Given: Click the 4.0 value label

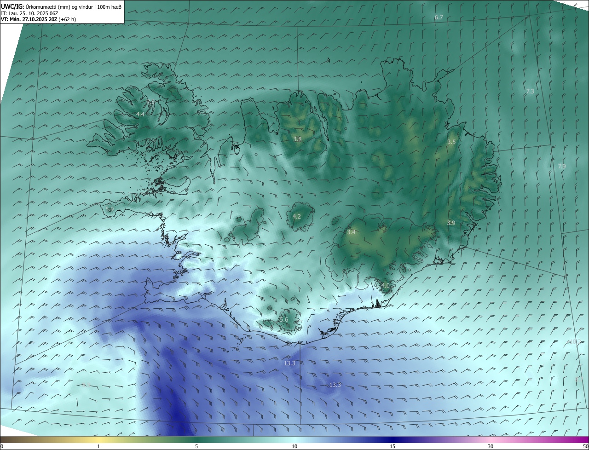Looking at the screenshot, I should coord(386,285).
